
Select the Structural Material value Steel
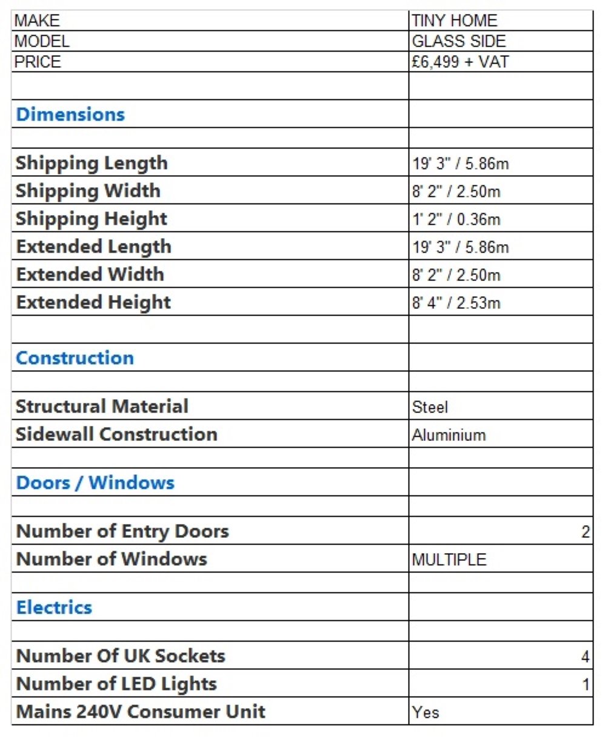click(430, 407)
